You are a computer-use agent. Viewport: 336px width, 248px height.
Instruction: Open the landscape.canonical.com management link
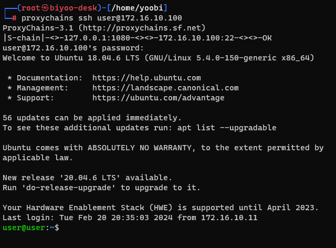click(165, 88)
